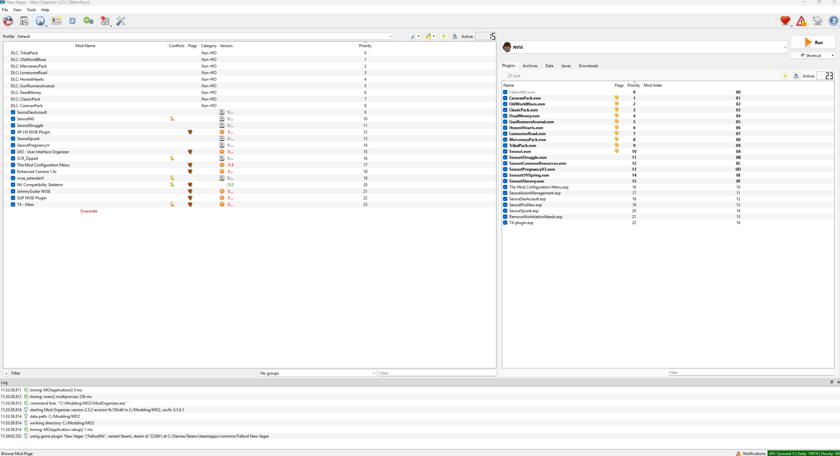
Task: Open the View menu
Action: coord(17,10)
